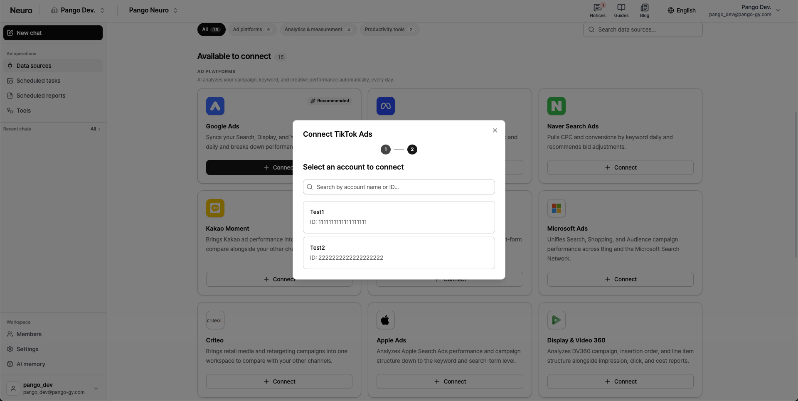798x401 pixels.
Task: Click the Naver Search Ads logo
Action: (556, 106)
